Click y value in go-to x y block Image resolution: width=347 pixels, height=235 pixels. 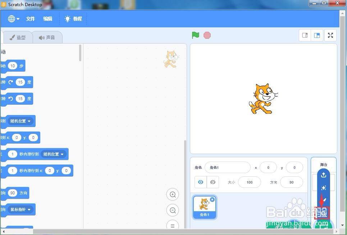click(33, 137)
